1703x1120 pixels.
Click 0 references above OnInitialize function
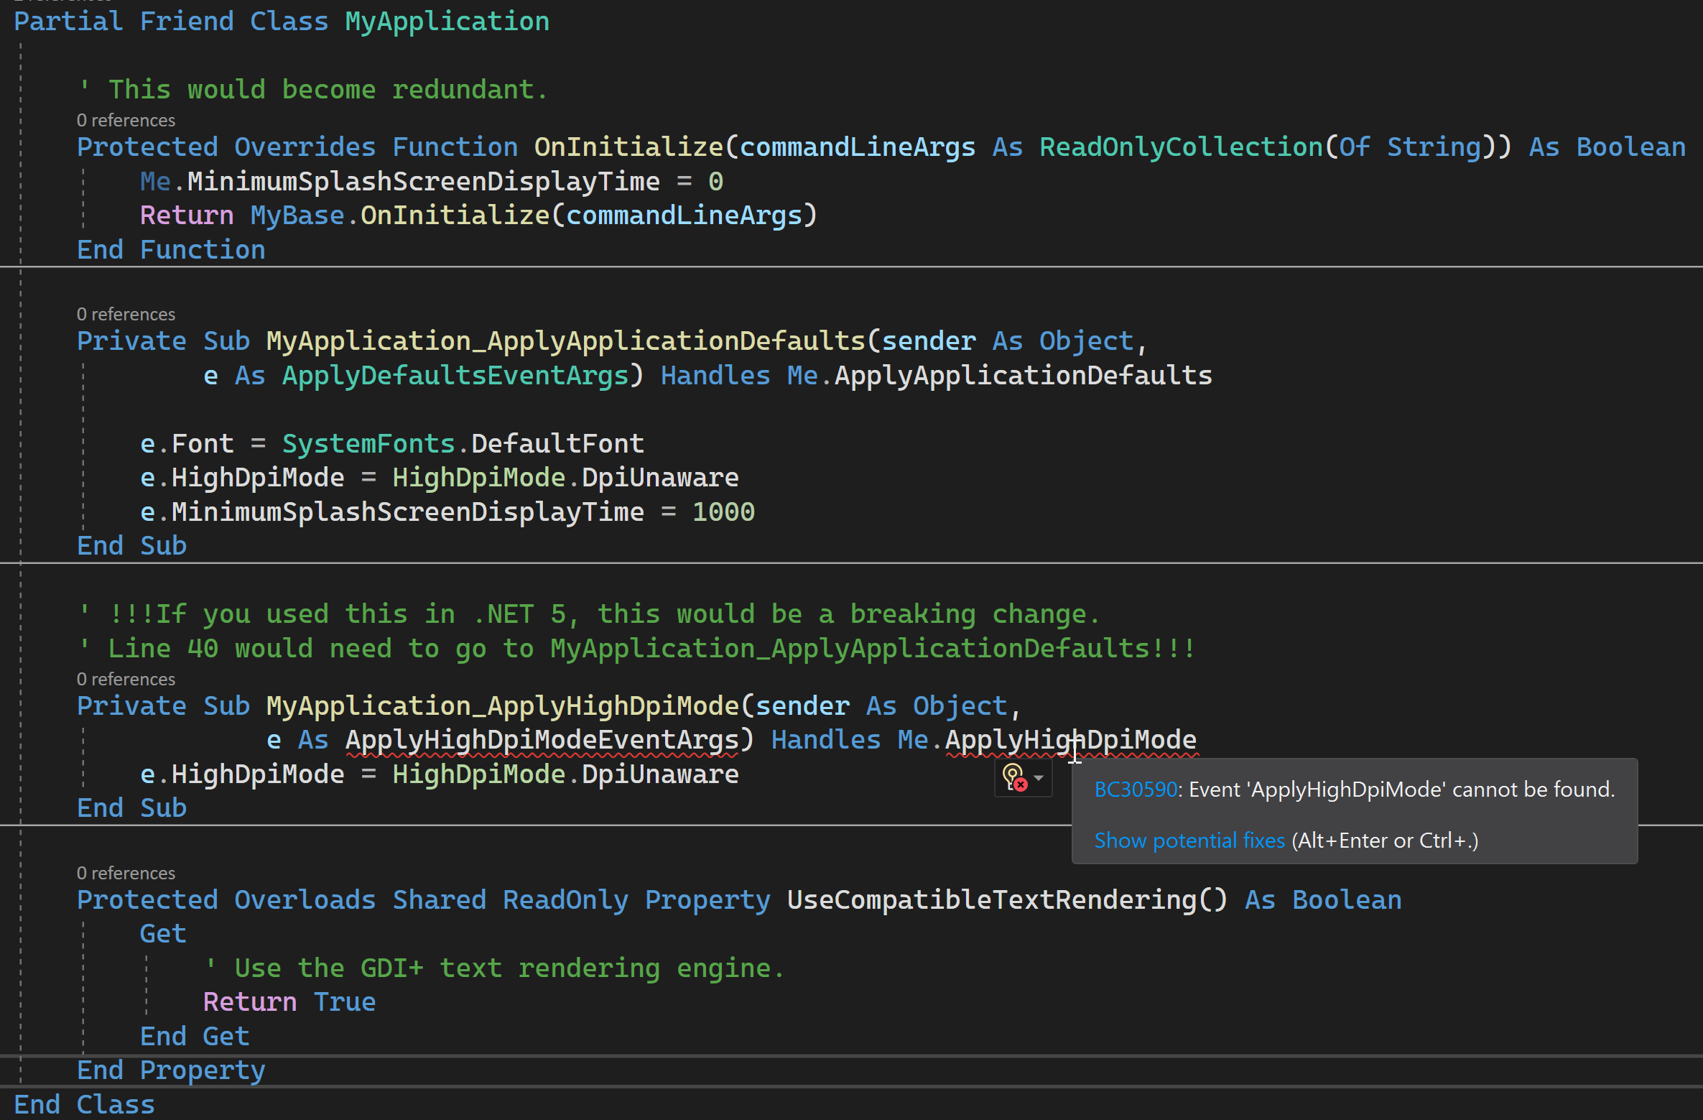pos(125,120)
